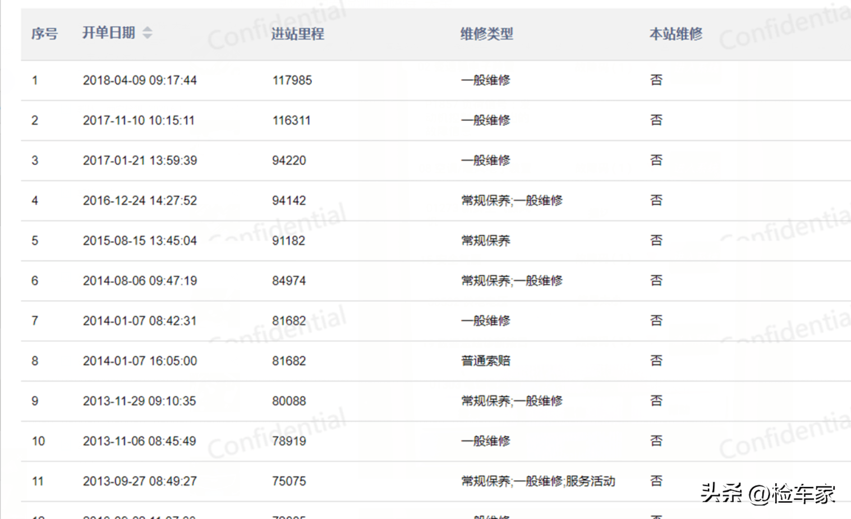This screenshot has width=851, height=519.
Task: Select date 2015-08-15 13:45:04
Action: tap(140, 241)
